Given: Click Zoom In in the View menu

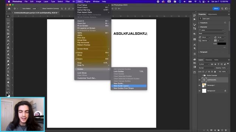Looking at the screenshot, I should [93, 21].
